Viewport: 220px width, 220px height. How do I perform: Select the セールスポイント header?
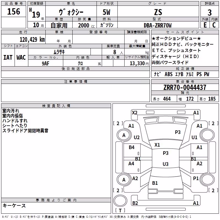[x=185, y=32]
